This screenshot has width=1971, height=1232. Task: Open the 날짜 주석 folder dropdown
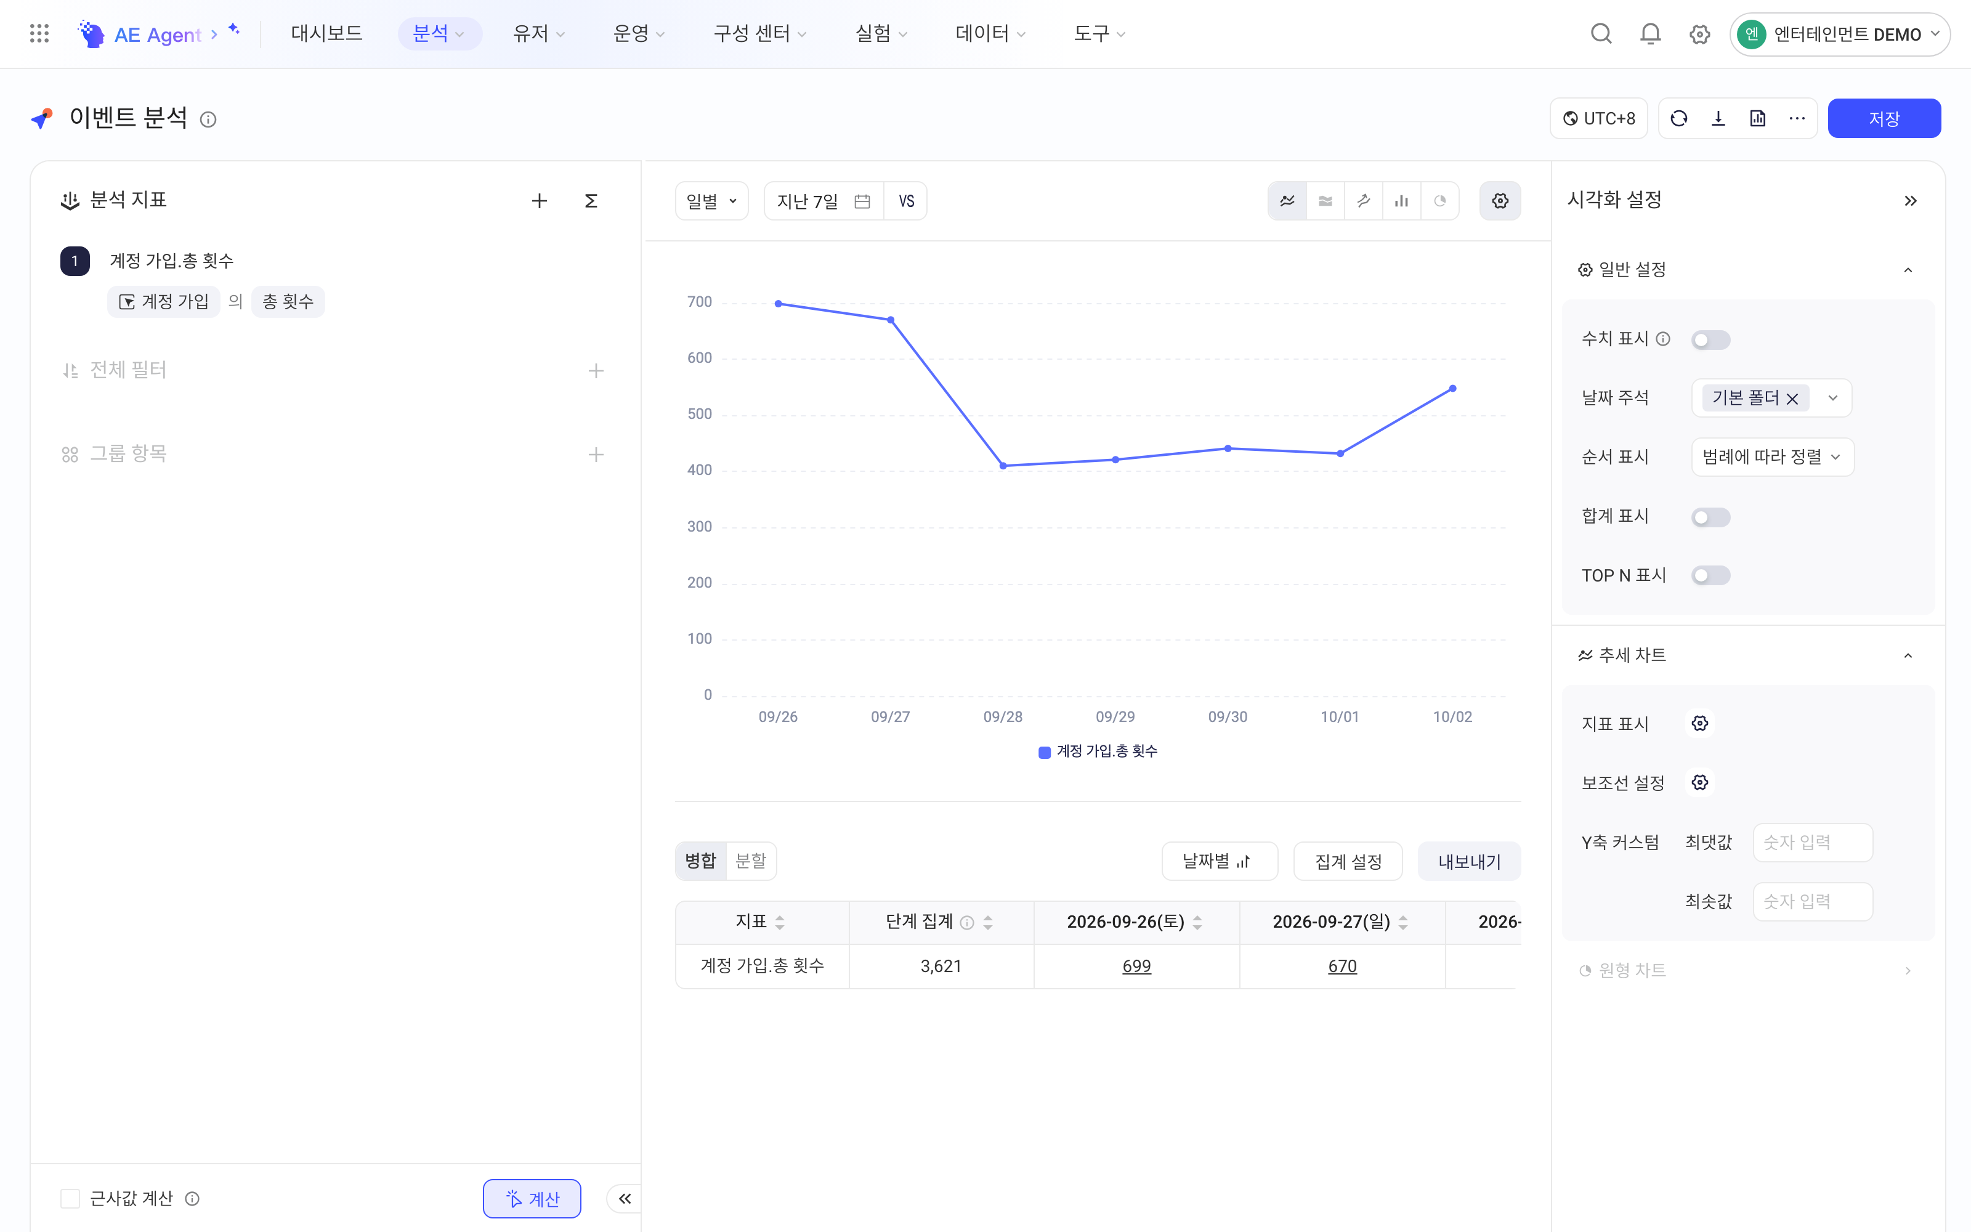(1771, 399)
